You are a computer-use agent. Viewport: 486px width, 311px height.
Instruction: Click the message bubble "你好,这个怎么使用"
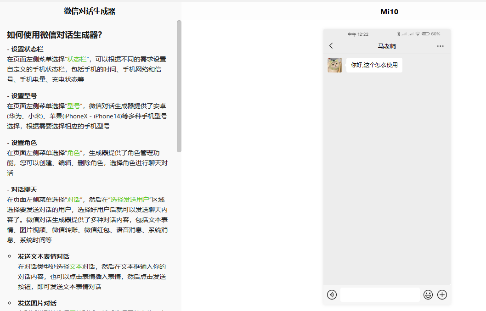pyautogui.click(x=374, y=65)
